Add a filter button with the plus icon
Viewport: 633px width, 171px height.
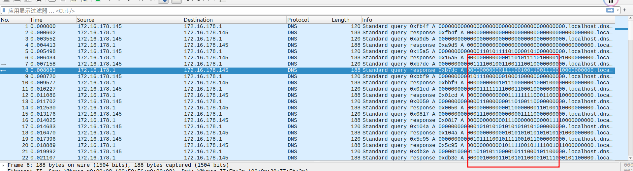pos(624,10)
